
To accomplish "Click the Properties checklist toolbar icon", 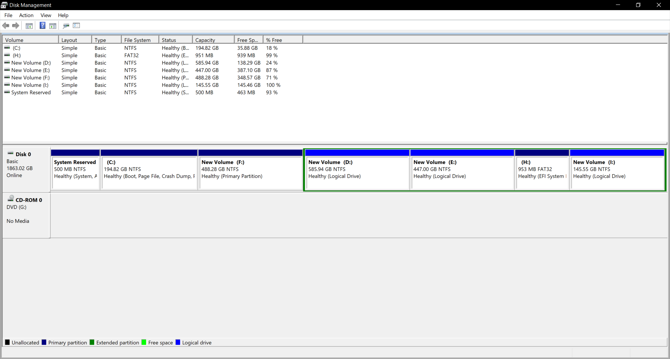I will 76,25.
